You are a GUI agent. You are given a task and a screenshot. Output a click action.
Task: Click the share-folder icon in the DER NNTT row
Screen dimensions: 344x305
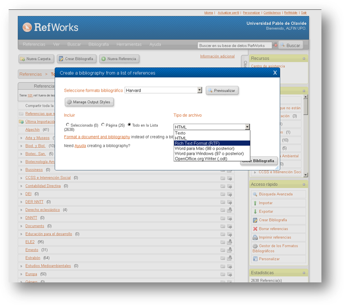pos(229,202)
